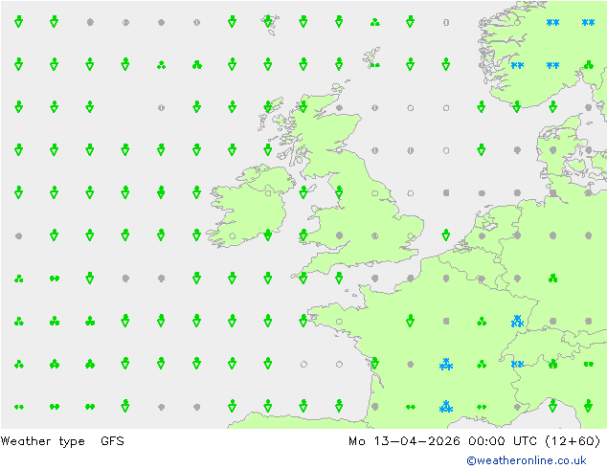Click the grey square symbol in northern France
The image size is (607, 469).
click(446, 321)
